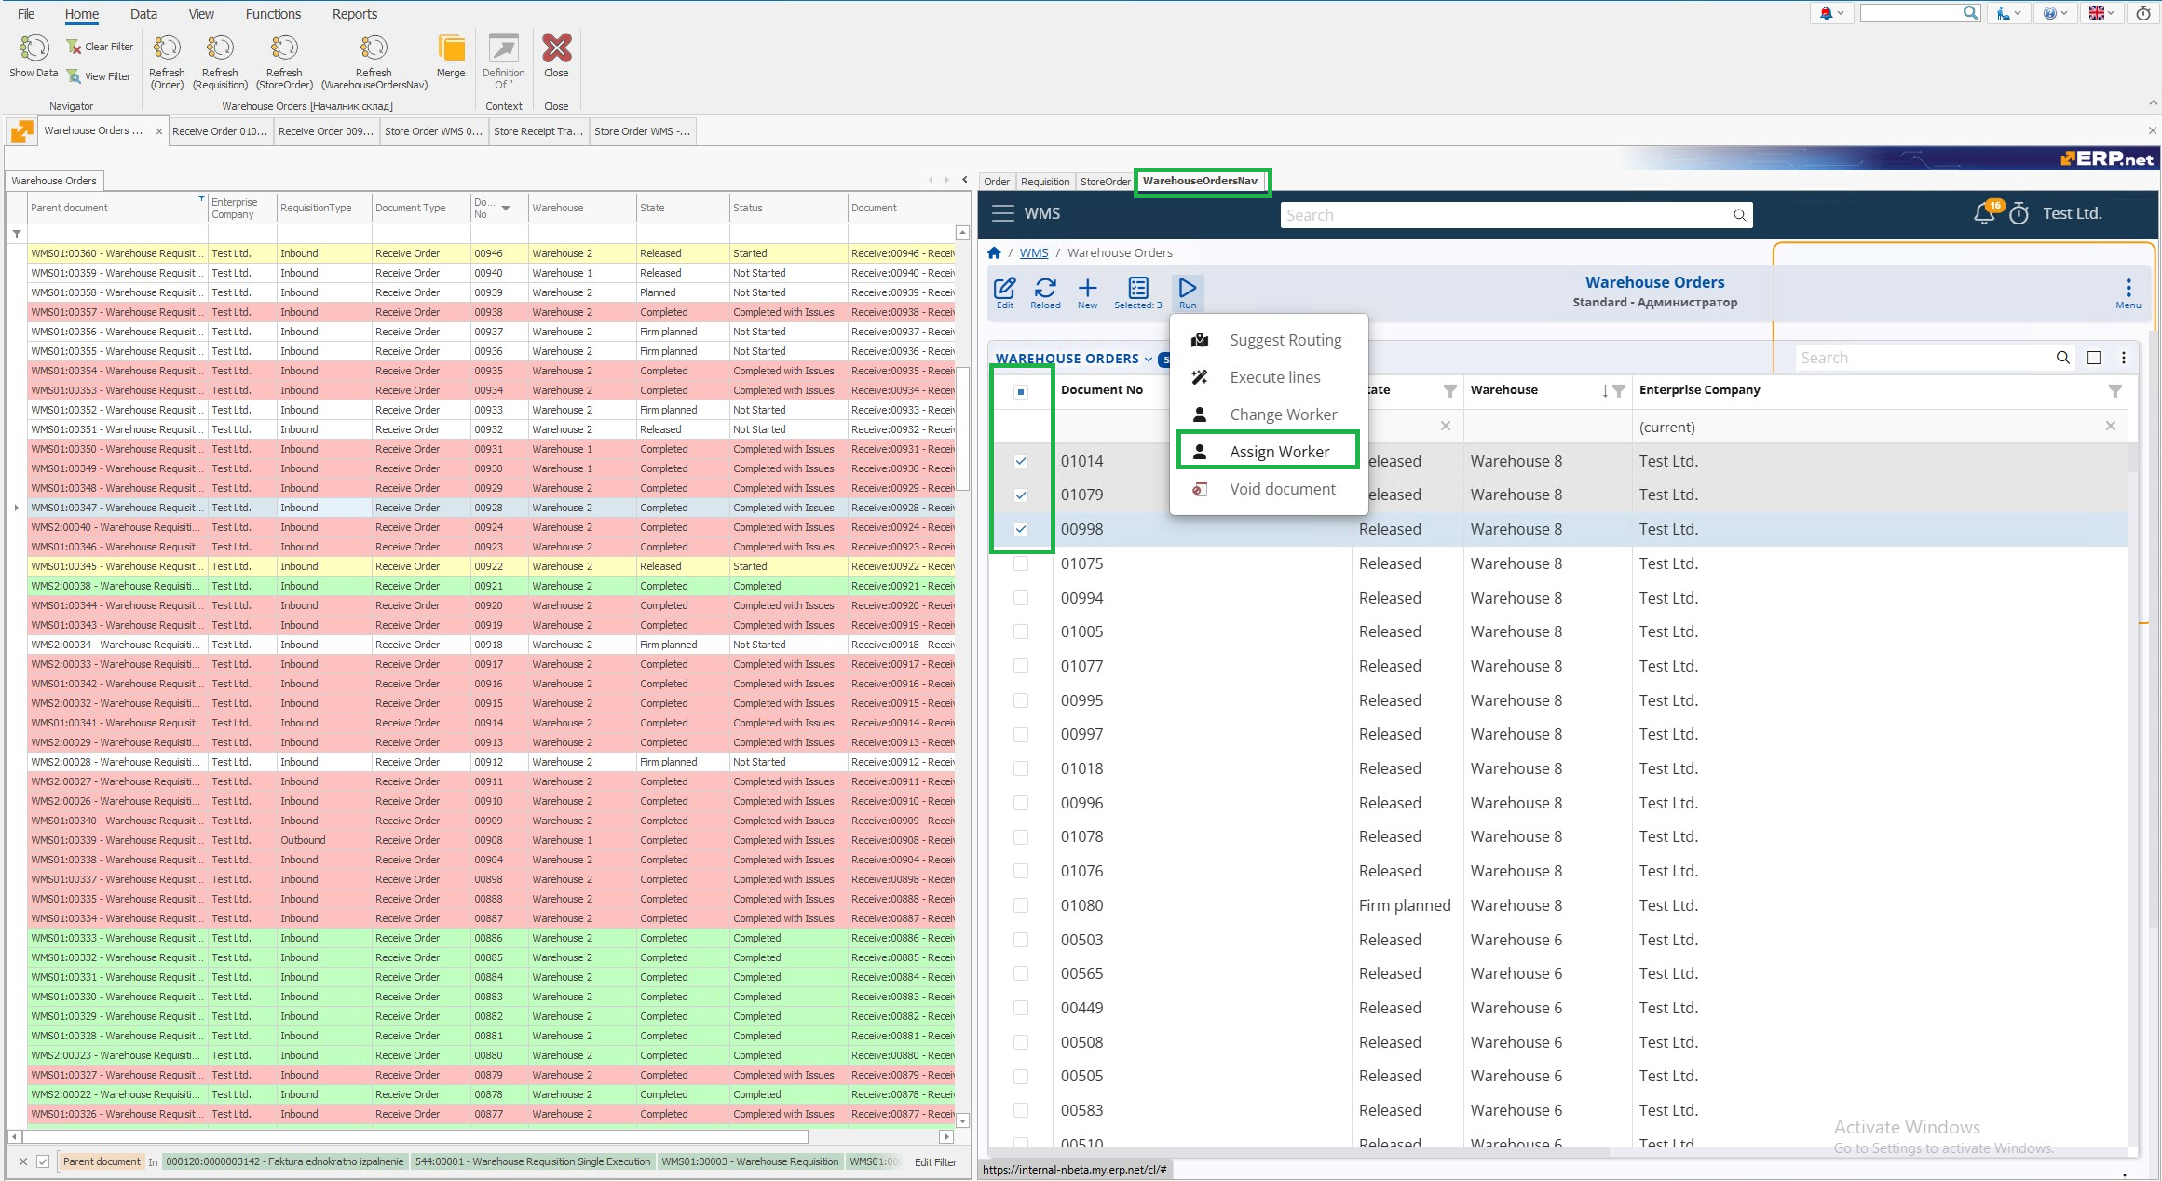2162x1181 pixels.
Task: Click the New plus icon
Action: pyautogui.click(x=1087, y=292)
